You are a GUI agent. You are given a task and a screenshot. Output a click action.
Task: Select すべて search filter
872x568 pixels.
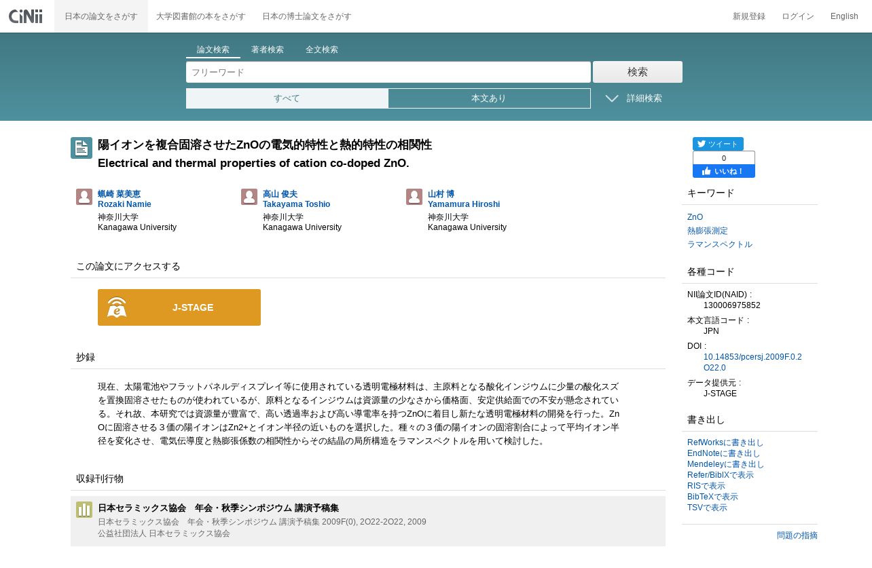(x=287, y=98)
